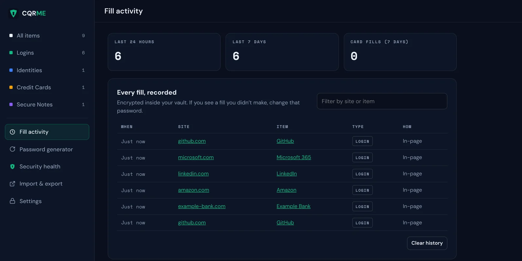The height and width of the screenshot is (261, 522).
Task: Focus the Filter by site or item field
Action: click(382, 101)
